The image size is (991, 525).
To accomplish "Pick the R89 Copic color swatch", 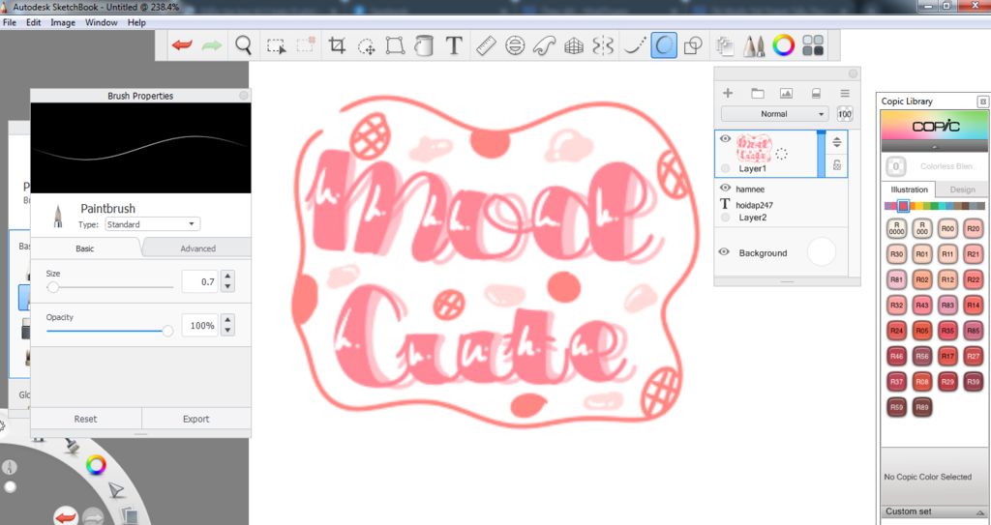I will (x=922, y=407).
